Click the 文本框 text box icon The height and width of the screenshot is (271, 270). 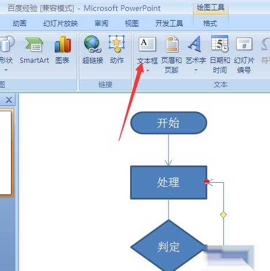[x=147, y=44]
